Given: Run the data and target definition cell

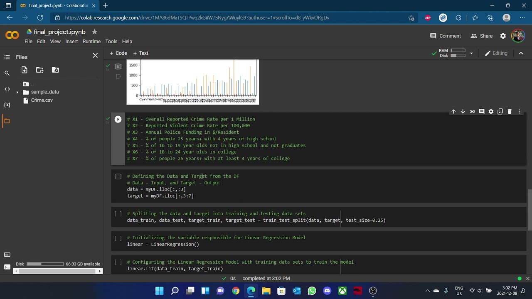Looking at the screenshot, I should point(118,176).
